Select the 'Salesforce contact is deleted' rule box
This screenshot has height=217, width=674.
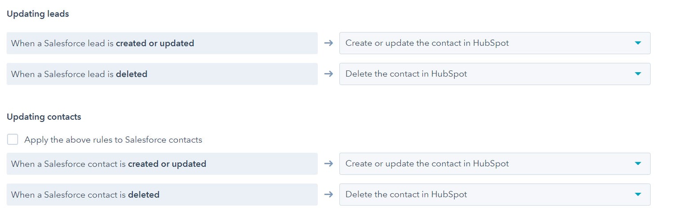(x=162, y=195)
